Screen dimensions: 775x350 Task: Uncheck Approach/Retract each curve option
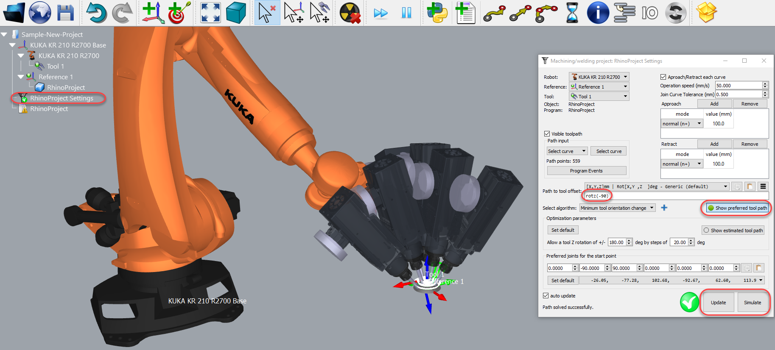pyautogui.click(x=663, y=77)
